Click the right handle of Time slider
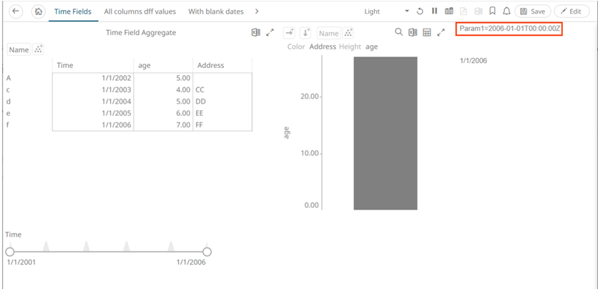This screenshot has height=289, width=598. click(x=207, y=252)
